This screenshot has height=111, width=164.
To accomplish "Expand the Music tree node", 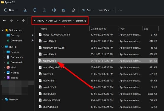I will 4,67.
